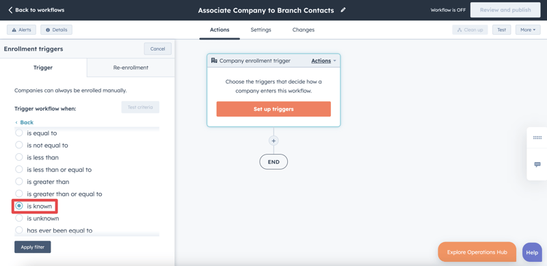The image size is (547, 266).
Task: Go back using the Back chevron link
Action: click(25, 122)
